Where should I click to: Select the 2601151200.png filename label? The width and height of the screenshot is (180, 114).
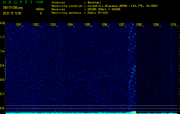pos(11,8)
